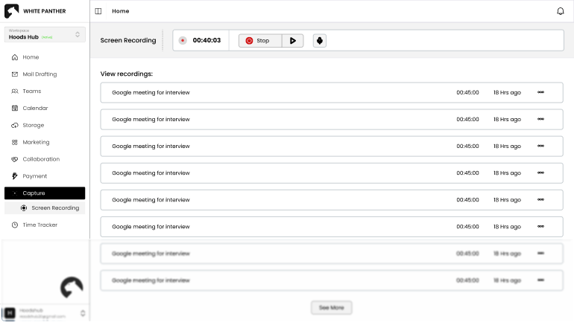Stop the screen recording

[x=259, y=40]
